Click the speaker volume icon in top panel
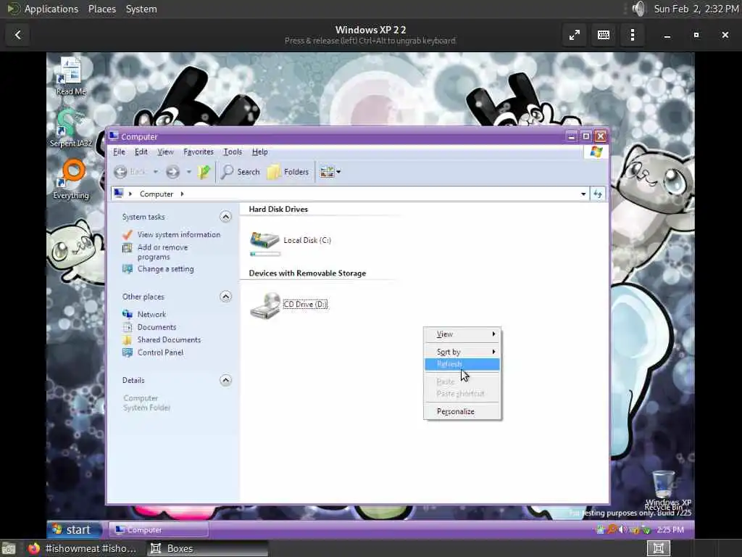 (x=639, y=9)
